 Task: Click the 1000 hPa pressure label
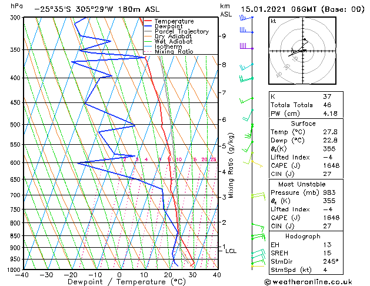tap(14, 270)
